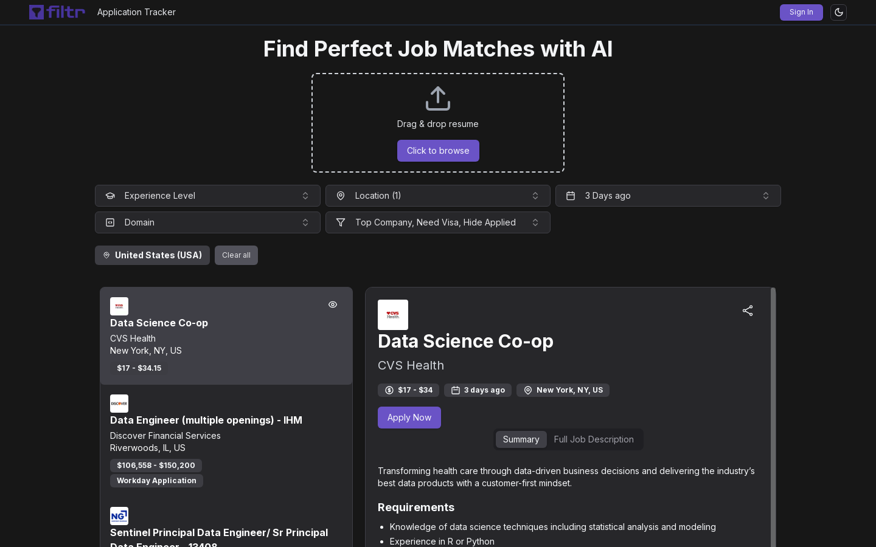Click the Northrop Grumman NG logo

pos(119,516)
